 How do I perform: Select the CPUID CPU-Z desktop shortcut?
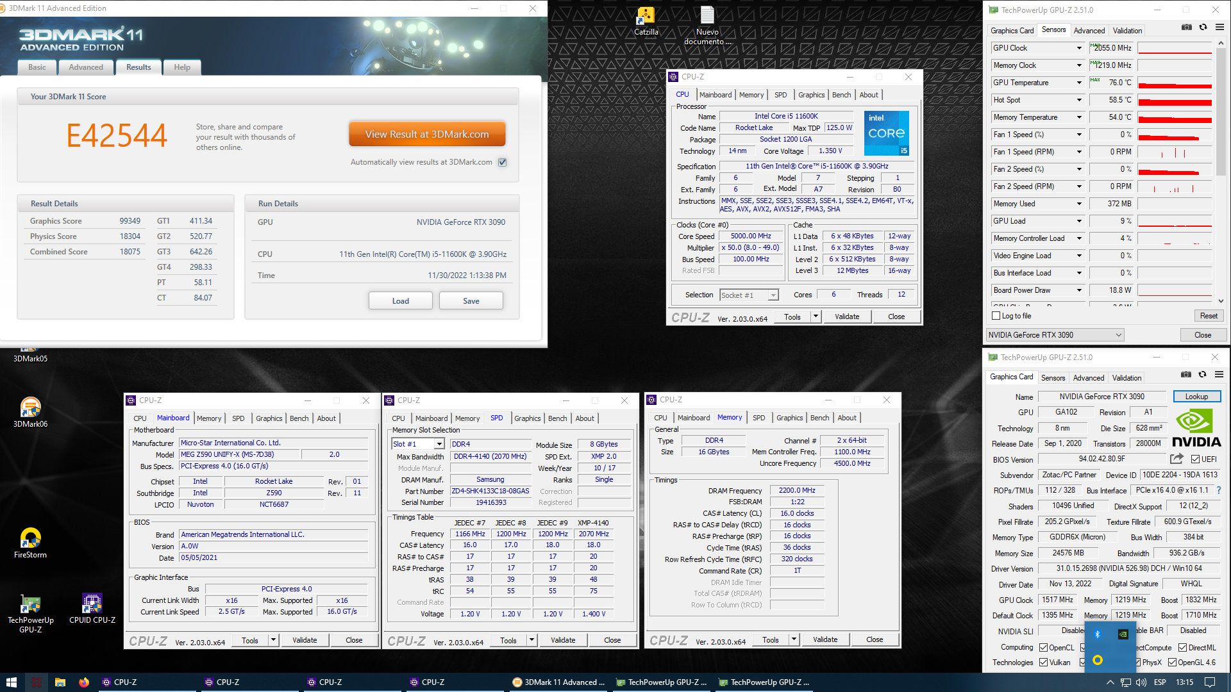(x=92, y=609)
